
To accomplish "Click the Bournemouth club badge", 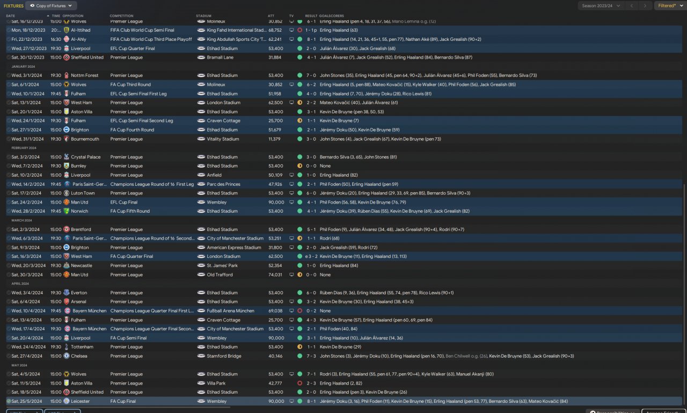I will click(x=67, y=139).
